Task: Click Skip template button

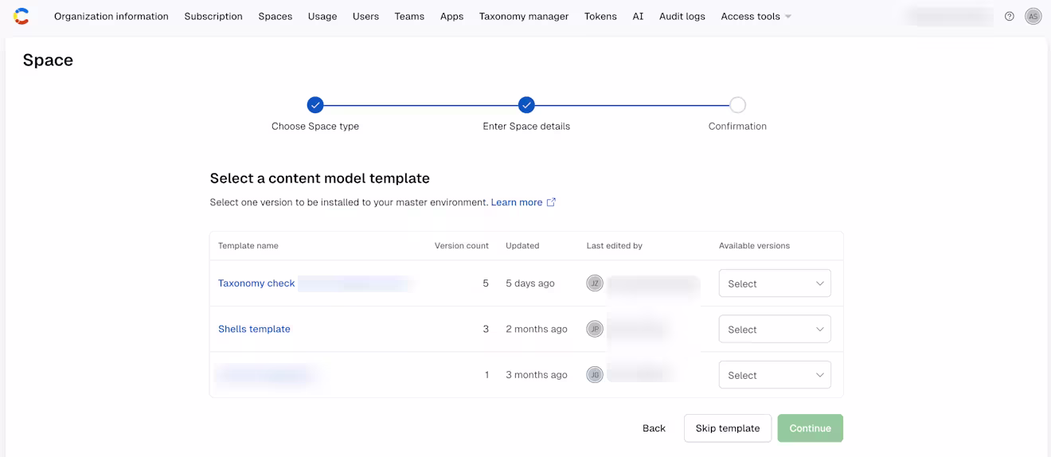Action: coord(728,428)
